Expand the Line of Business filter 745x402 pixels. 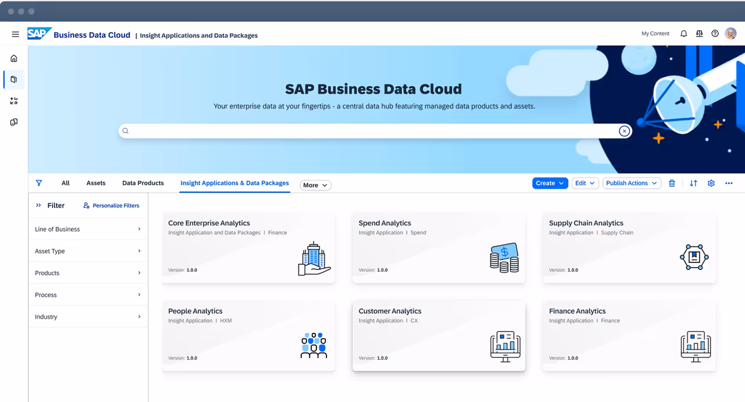pyautogui.click(x=88, y=229)
